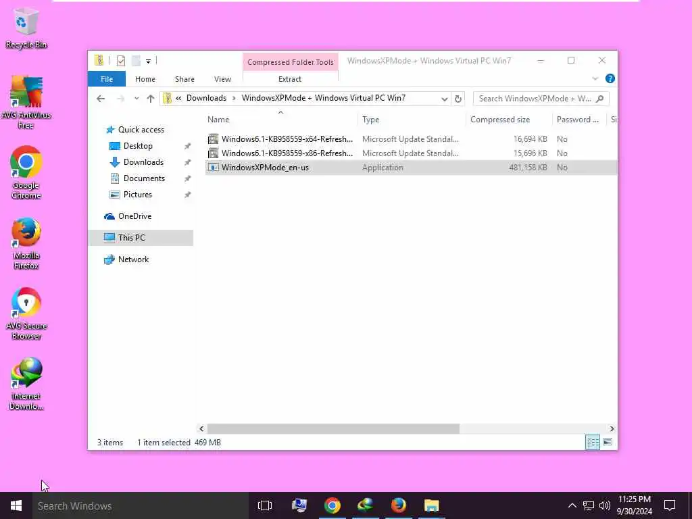692x519 pixels.
Task: Switch to the Home ribbon tab
Action: pos(145,79)
